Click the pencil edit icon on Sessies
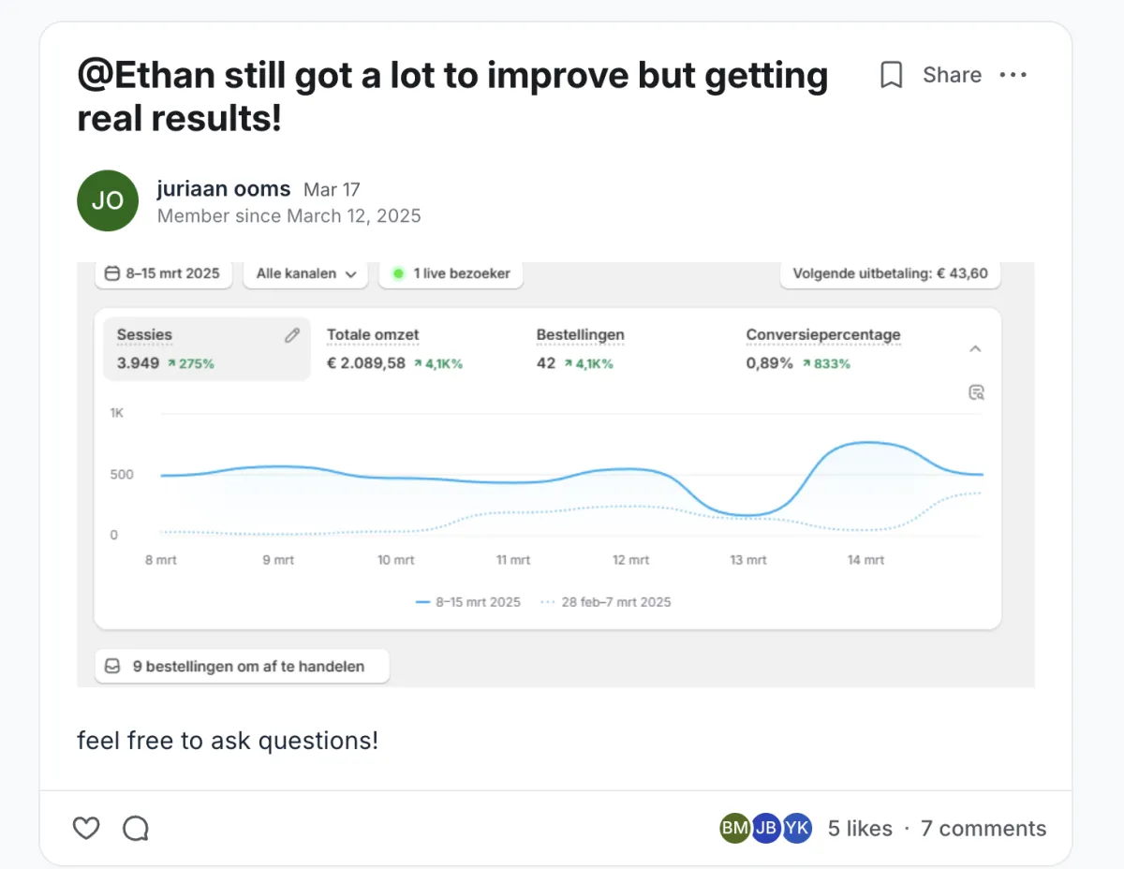1124x869 pixels. pyautogui.click(x=292, y=335)
